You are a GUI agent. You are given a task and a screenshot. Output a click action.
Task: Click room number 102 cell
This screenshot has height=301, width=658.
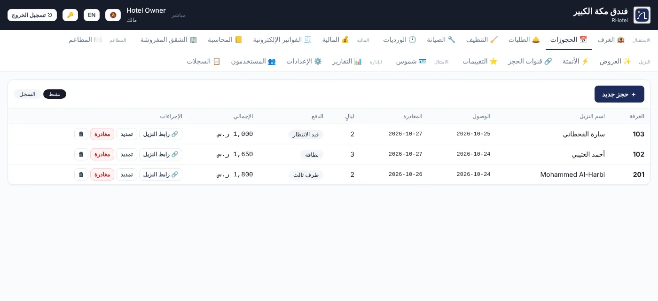point(638,154)
